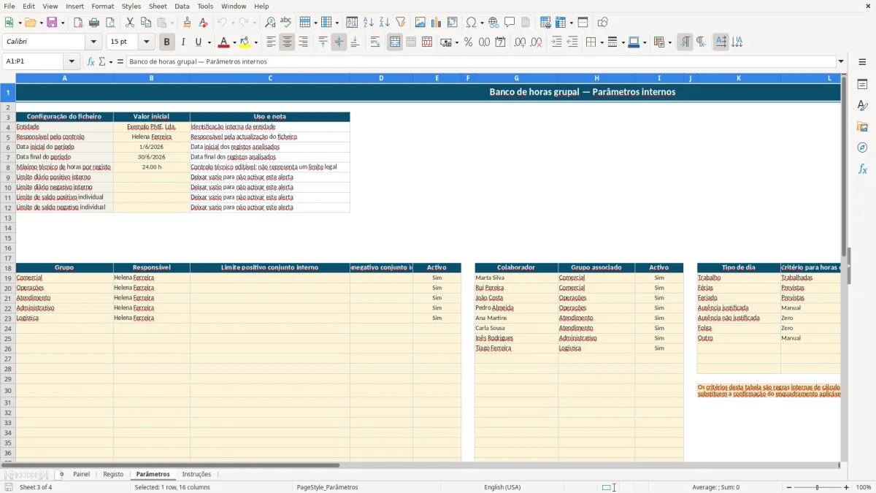Switch to the Registo sheet tab

point(113,474)
